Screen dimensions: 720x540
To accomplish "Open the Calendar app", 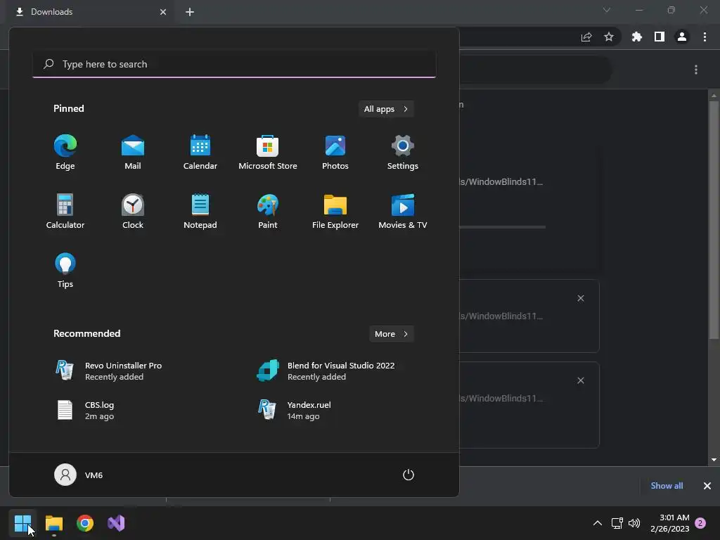I will click(x=200, y=153).
